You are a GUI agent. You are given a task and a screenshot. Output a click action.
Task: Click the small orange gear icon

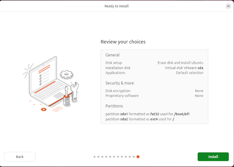tap(43, 109)
